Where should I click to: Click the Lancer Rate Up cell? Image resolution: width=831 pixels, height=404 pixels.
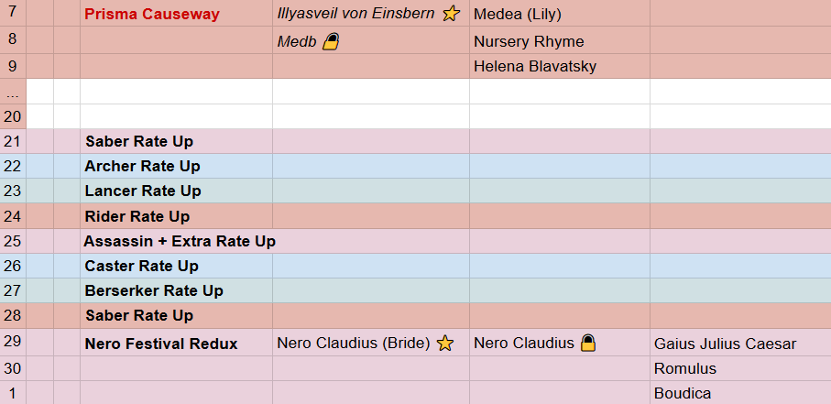click(177, 191)
